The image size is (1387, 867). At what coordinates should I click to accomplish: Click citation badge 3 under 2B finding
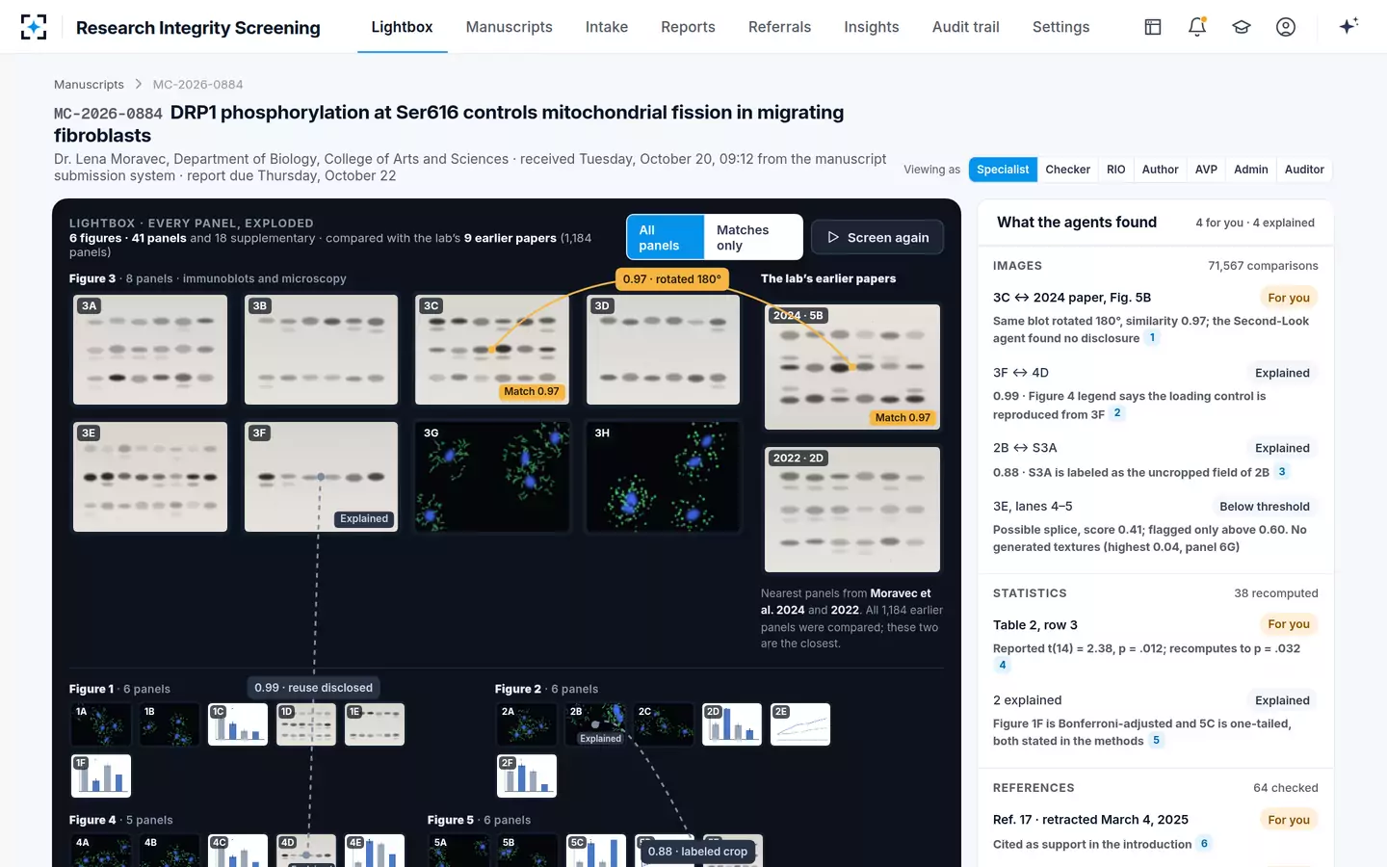click(1281, 472)
